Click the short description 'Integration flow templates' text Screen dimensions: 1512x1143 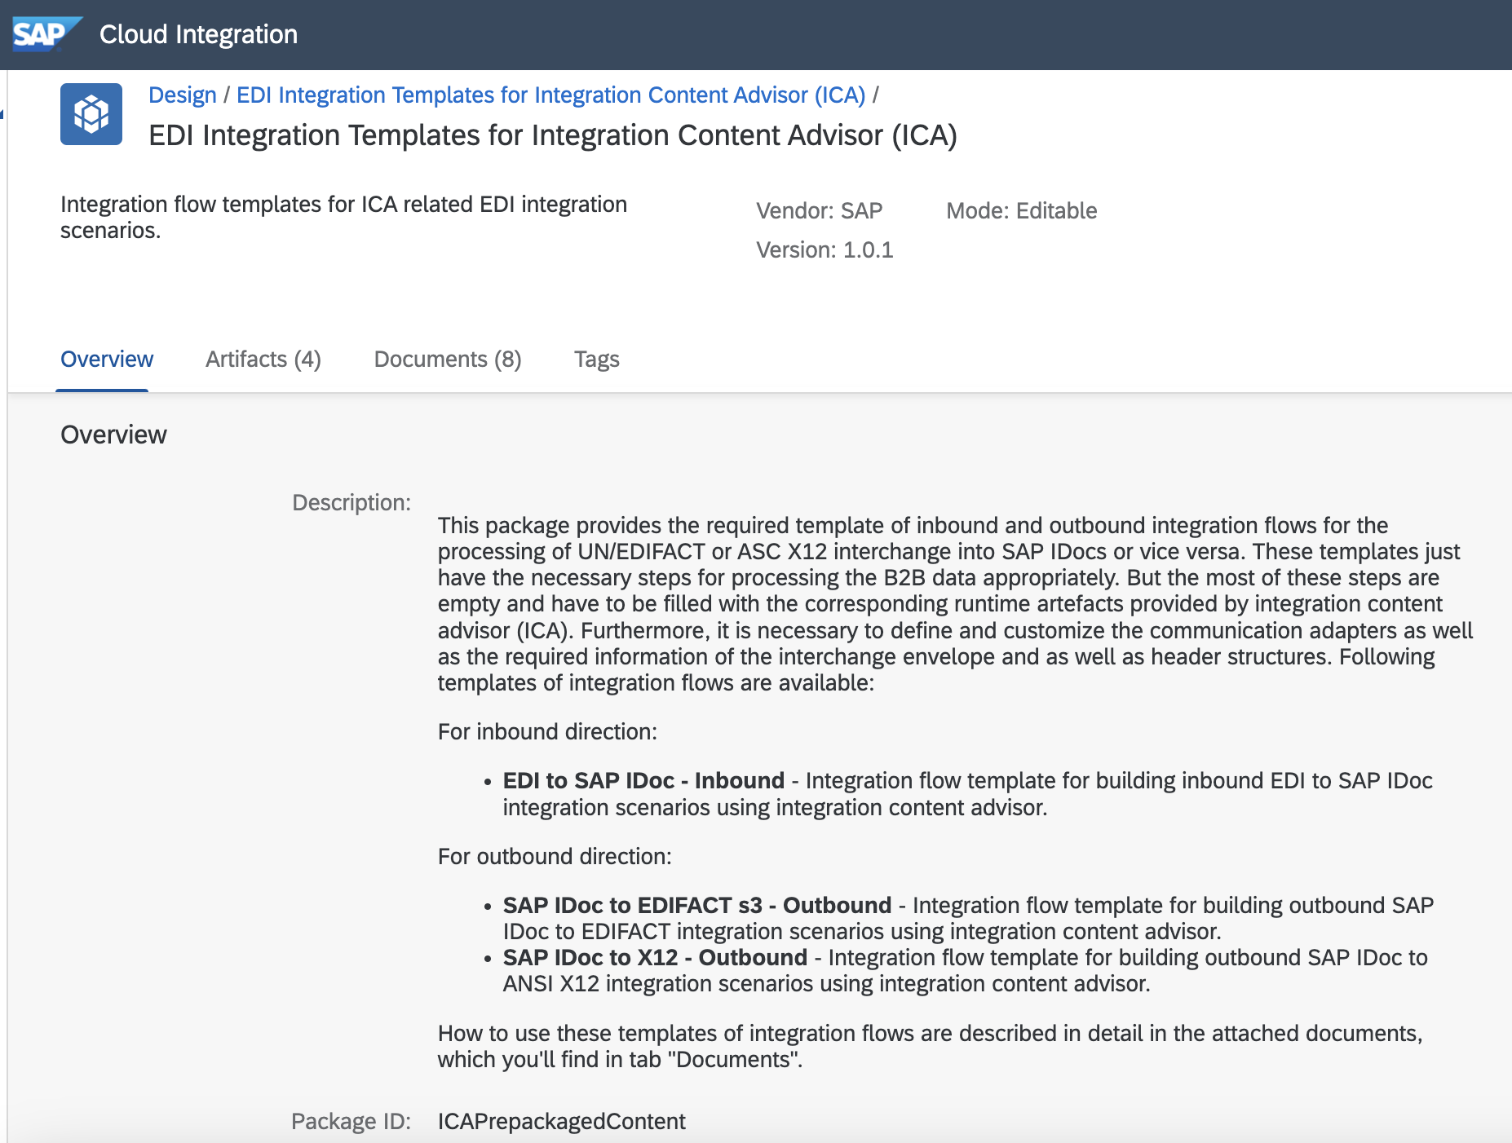pyautogui.click(x=343, y=217)
